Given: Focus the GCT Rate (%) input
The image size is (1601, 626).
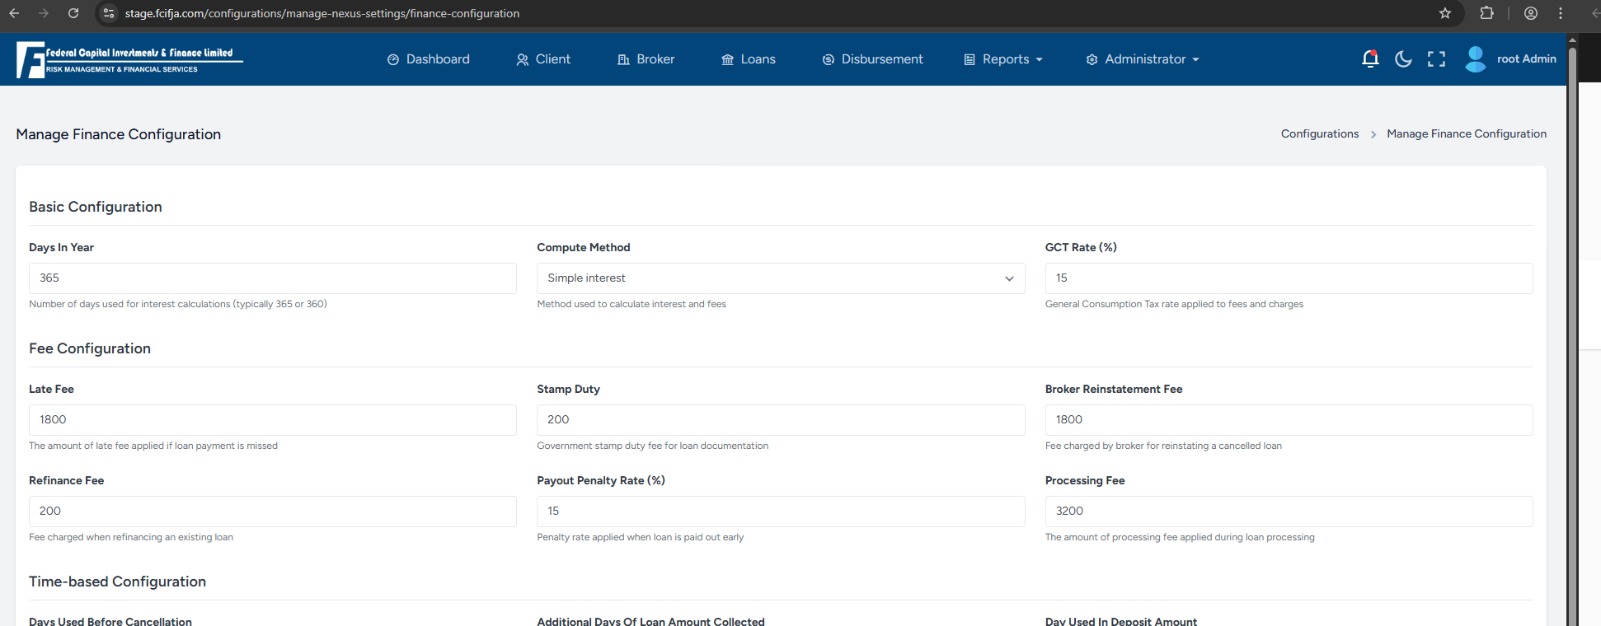Looking at the screenshot, I should tap(1288, 278).
